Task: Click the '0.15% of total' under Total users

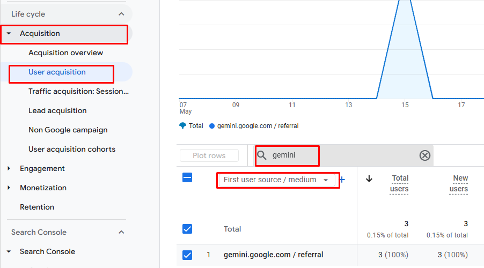Action: click(x=387, y=235)
